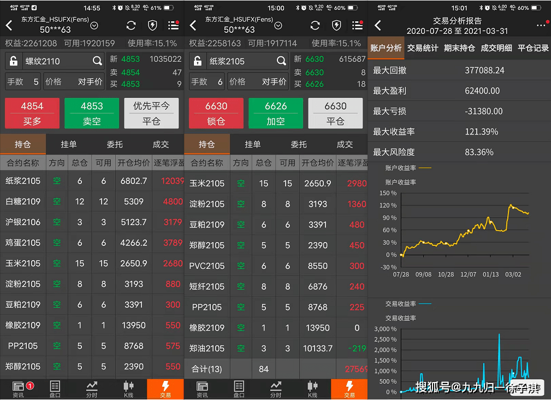Tap the 手数 lot size input field

pyautogui.click(x=22, y=81)
